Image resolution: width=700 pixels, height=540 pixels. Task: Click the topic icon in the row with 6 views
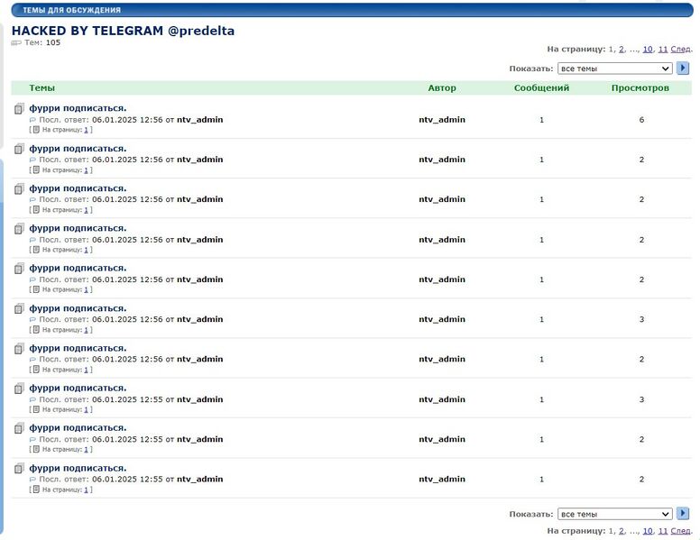[x=19, y=108]
